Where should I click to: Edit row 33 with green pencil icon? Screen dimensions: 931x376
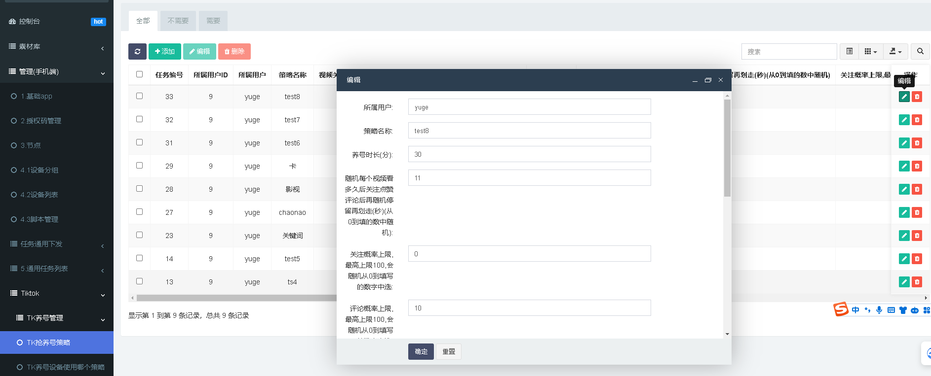coord(904,97)
